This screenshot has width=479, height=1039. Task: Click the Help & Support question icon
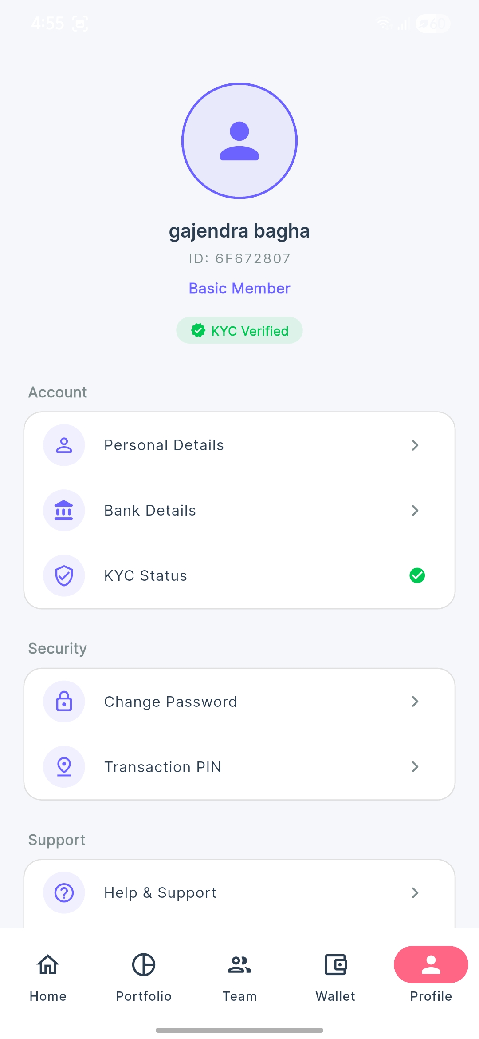(x=64, y=892)
